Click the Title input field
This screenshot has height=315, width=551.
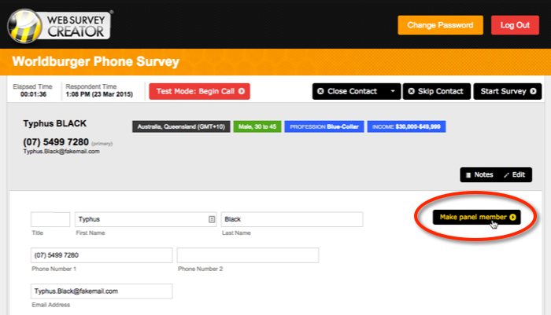[50, 219]
